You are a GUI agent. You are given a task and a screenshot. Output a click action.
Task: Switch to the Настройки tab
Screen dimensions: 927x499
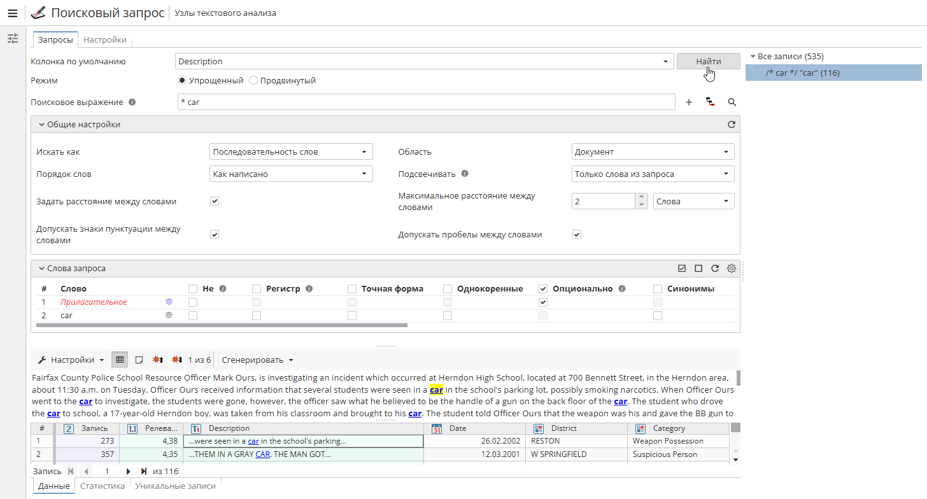click(x=105, y=39)
